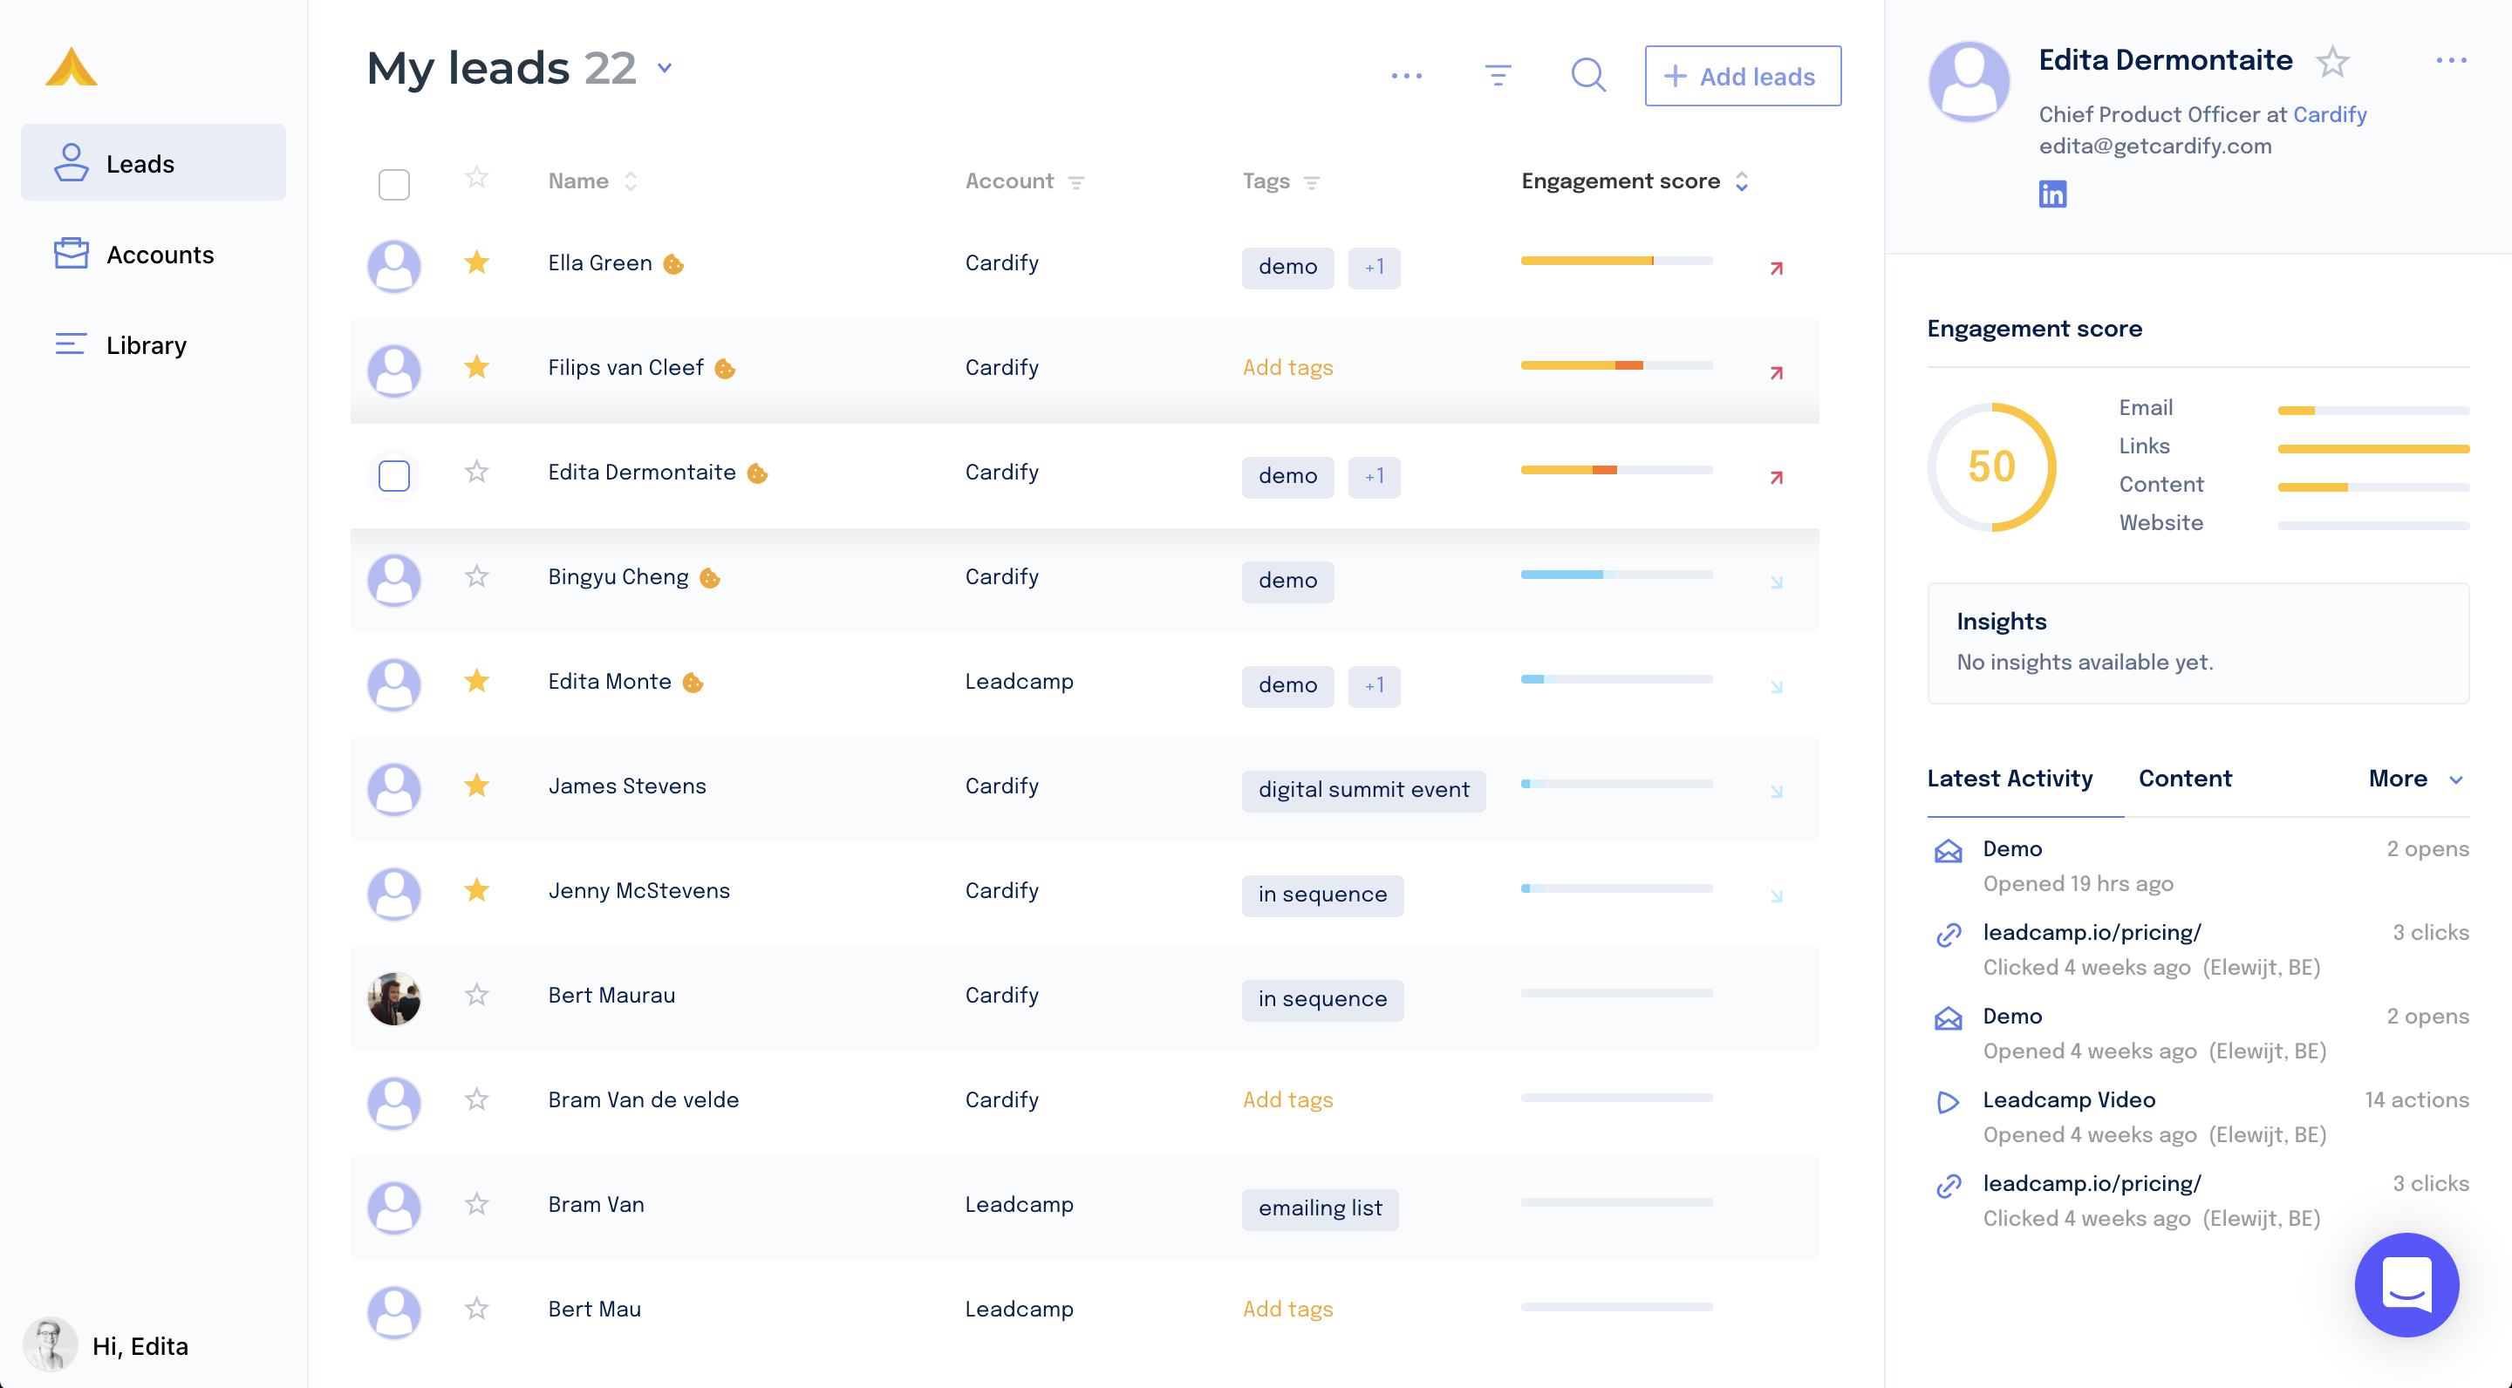The width and height of the screenshot is (2512, 1388).
Task: Star the lead Bert Maurau
Action: pos(477,995)
